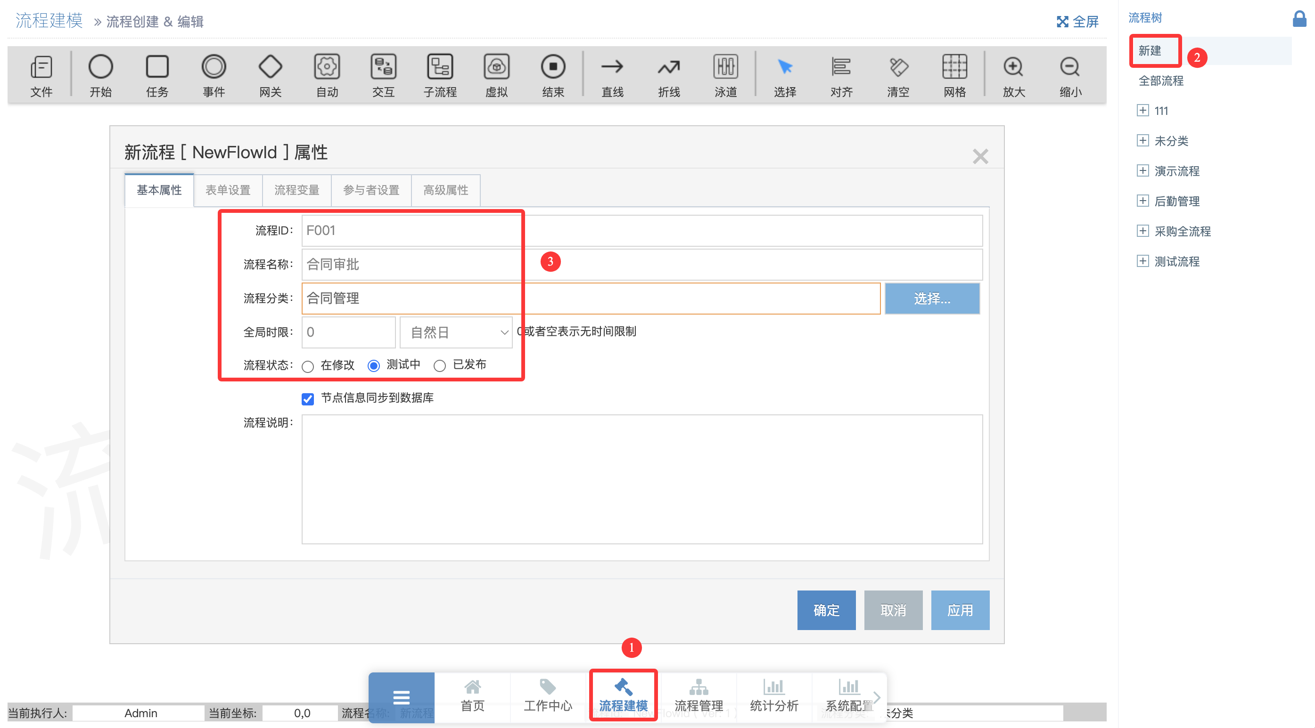Select the 事件 event node tool

[x=214, y=77]
